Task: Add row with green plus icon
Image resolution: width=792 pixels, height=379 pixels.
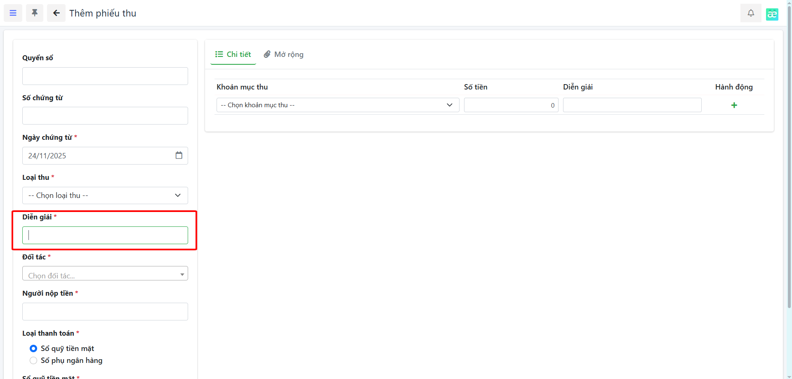Action: [x=734, y=105]
